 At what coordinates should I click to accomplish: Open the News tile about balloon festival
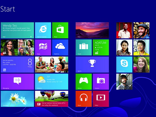(x=52, y=99)
